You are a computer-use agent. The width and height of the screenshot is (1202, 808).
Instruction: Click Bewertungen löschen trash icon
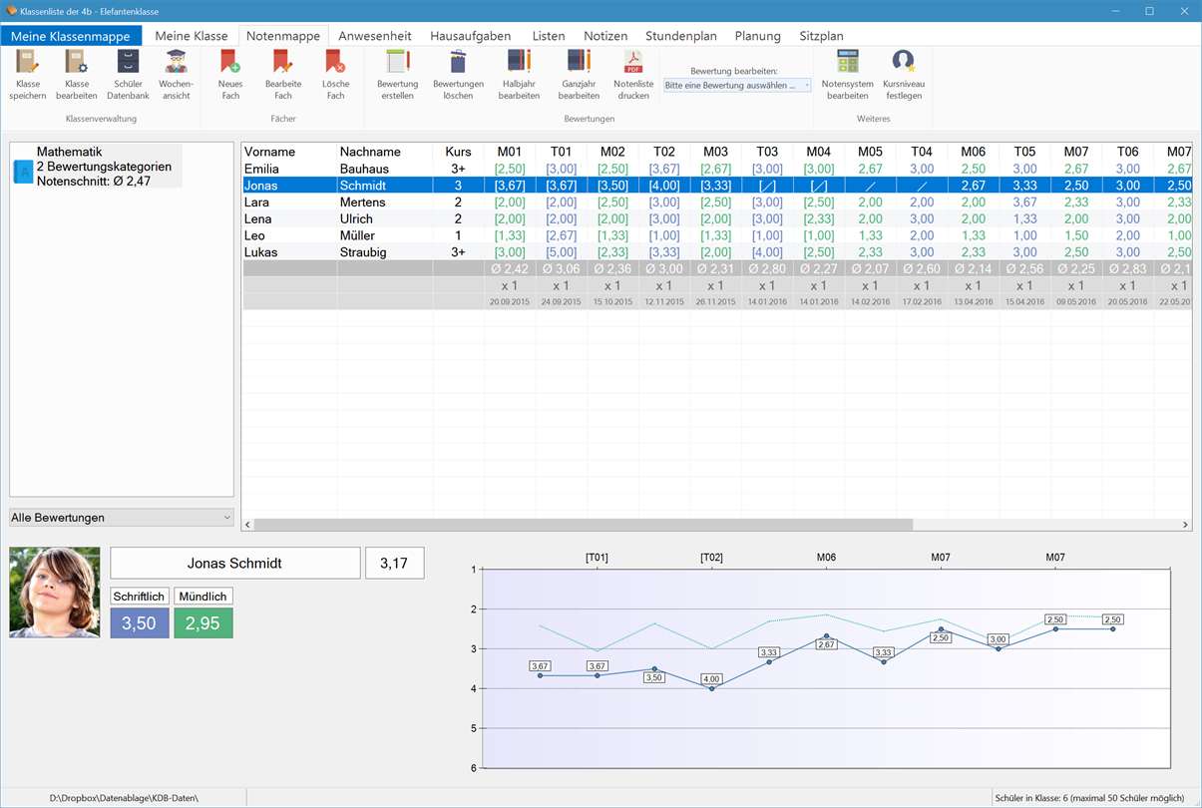(x=458, y=63)
